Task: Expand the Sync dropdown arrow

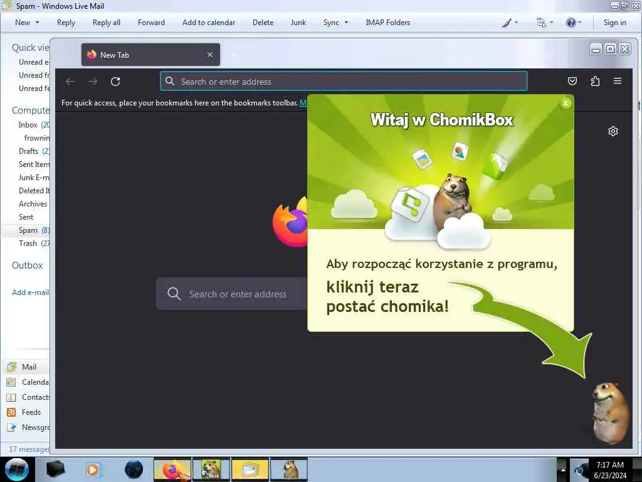Action: pyautogui.click(x=346, y=23)
